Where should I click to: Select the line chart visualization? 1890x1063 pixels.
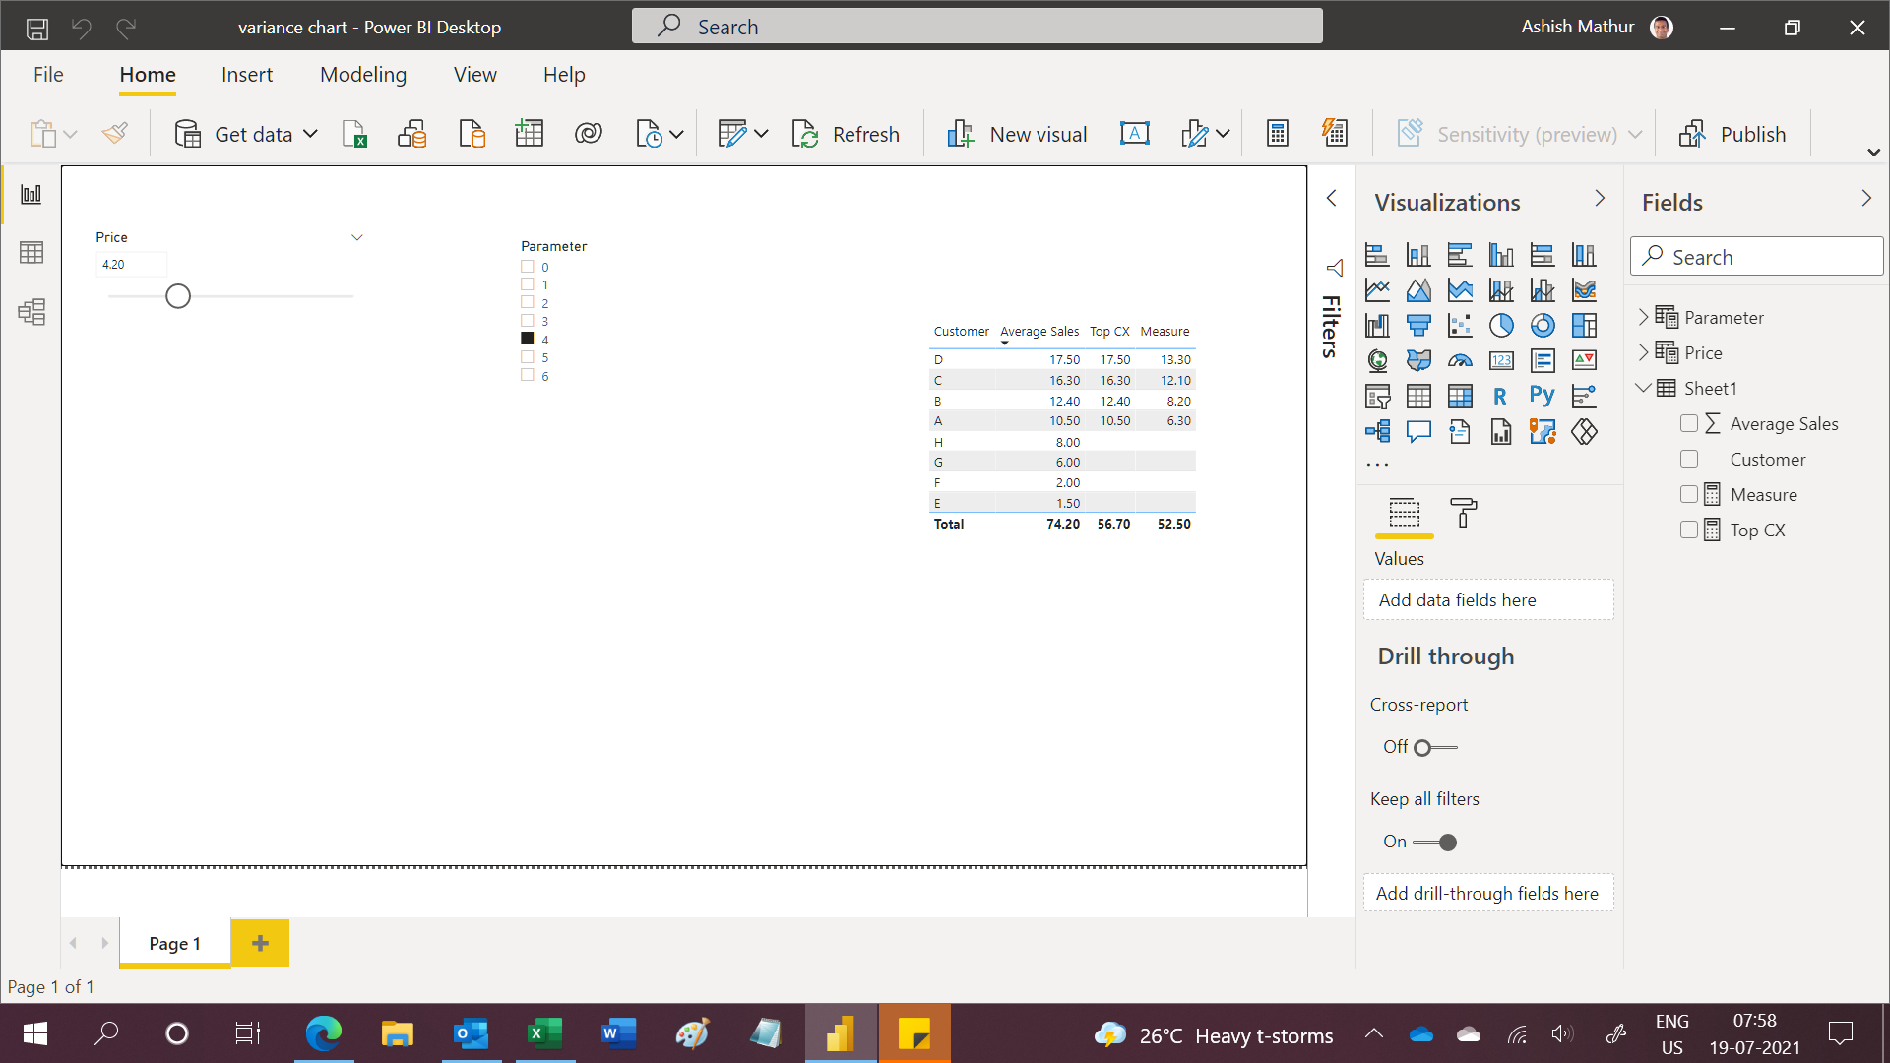point(1377,289)
